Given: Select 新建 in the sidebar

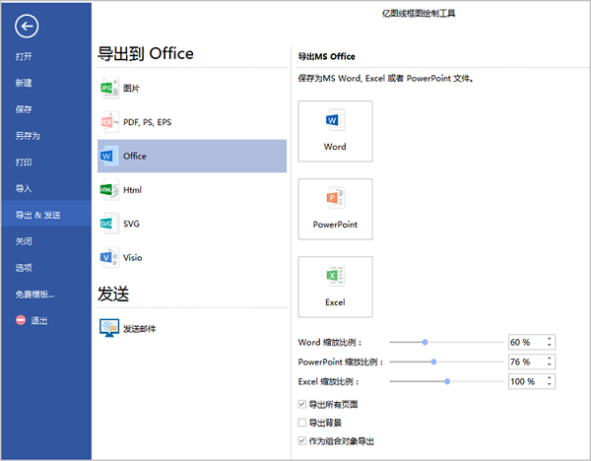Looking at the screenshot, I should (x=24, y=83).
